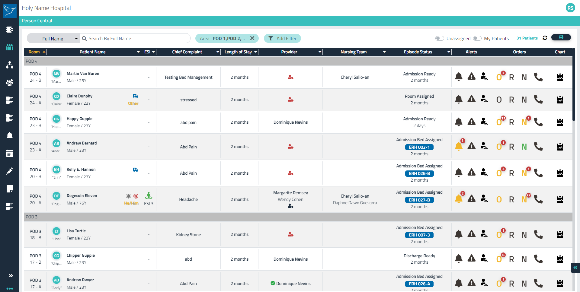Viewport: 580px width, 292px height.
Task: Click Andrew Bernard's orange alert bell
Action: pos(458,147)
